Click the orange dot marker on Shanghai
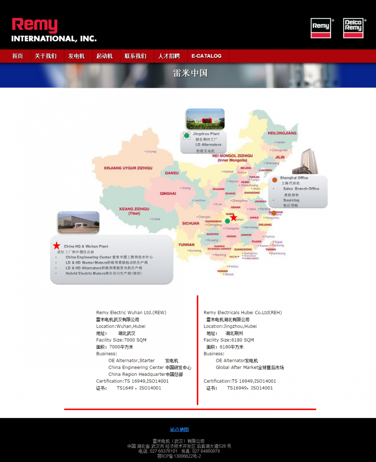 pyautogui.click(x=274, y=213)
